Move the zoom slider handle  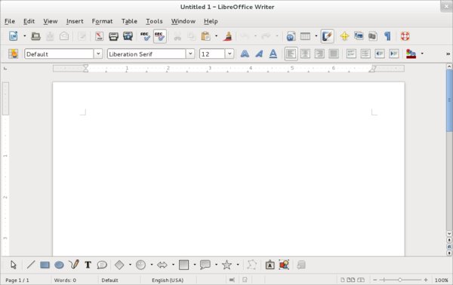(x=400, y=280)
